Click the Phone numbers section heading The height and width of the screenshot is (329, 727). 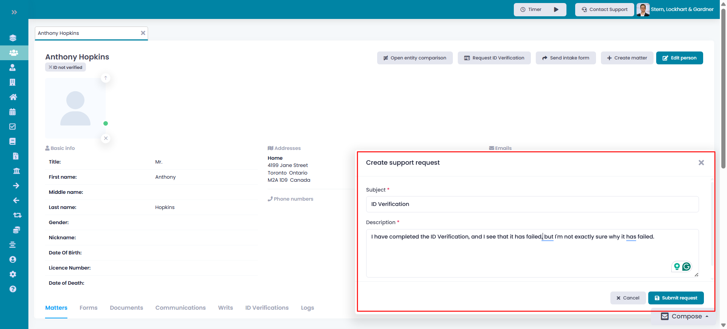[290, 199]
